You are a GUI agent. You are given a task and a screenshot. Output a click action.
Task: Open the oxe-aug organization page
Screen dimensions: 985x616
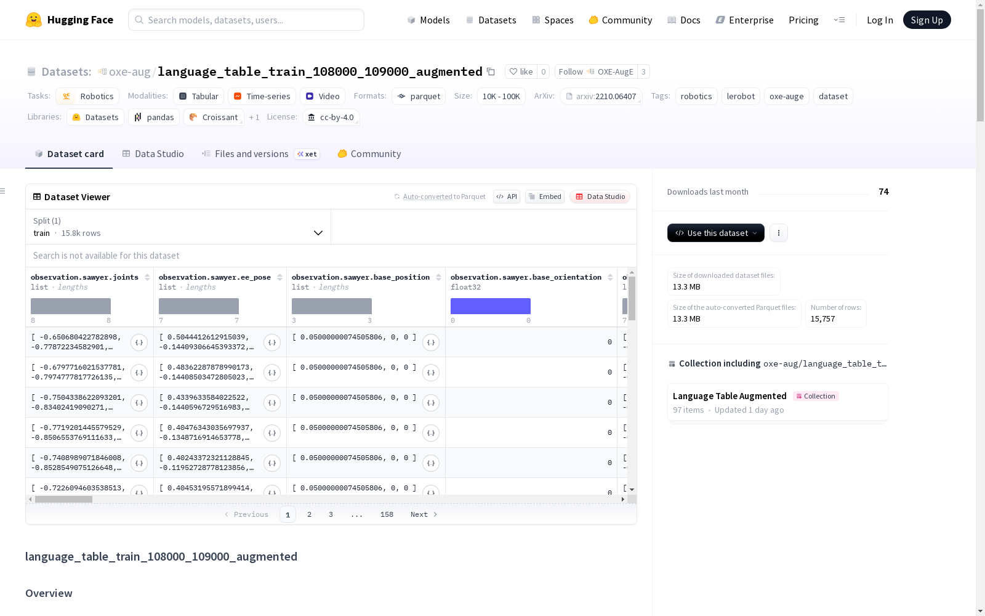pos(129,71)
